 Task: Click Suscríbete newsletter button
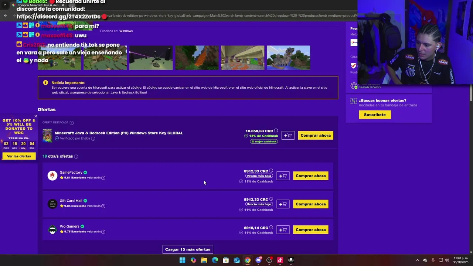(x=375, y=115)
